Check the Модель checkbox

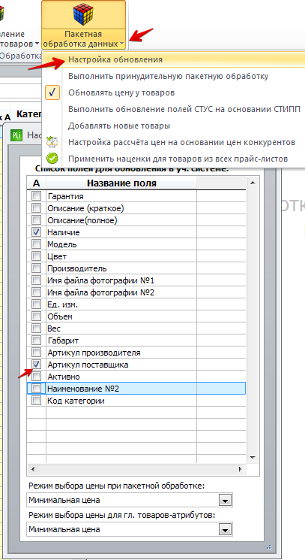pos(36,244)
